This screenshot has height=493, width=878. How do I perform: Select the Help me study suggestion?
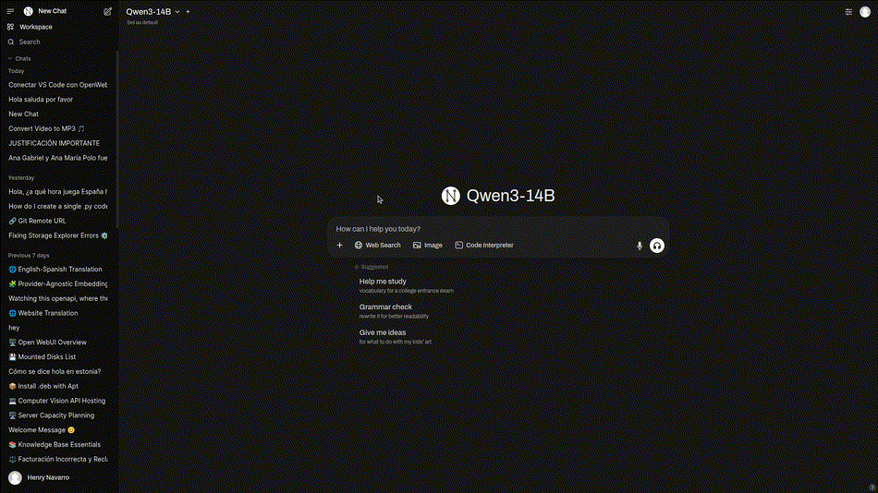pyautogui.click(x=406, y=285)
